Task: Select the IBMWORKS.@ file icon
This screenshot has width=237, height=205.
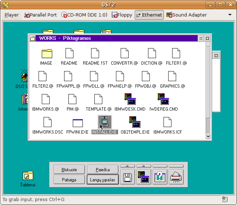Action: point(46,99)
